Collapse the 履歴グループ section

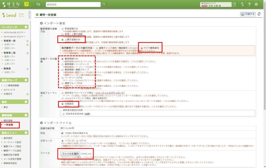26,80
